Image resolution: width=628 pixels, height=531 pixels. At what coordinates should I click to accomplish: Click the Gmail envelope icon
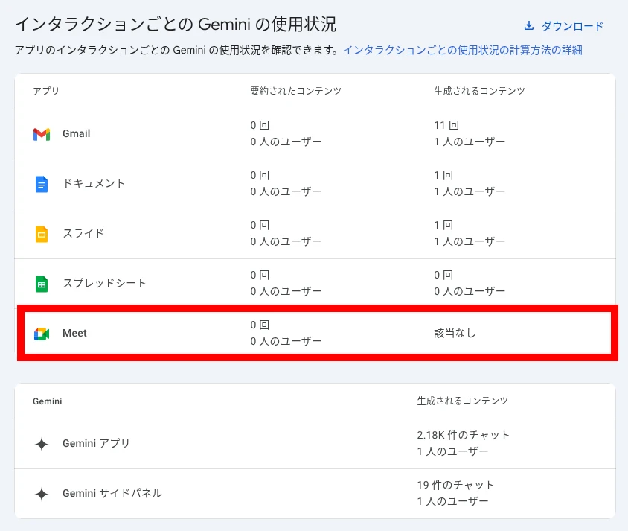point(42,134)
